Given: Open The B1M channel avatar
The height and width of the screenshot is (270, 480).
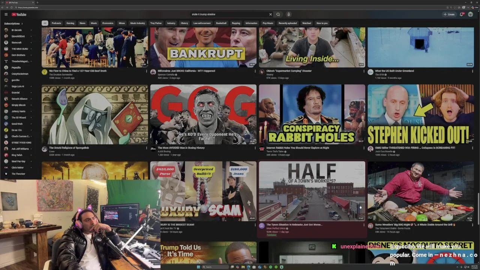Looking at the screenshot, I should click(x=370, y=72).
